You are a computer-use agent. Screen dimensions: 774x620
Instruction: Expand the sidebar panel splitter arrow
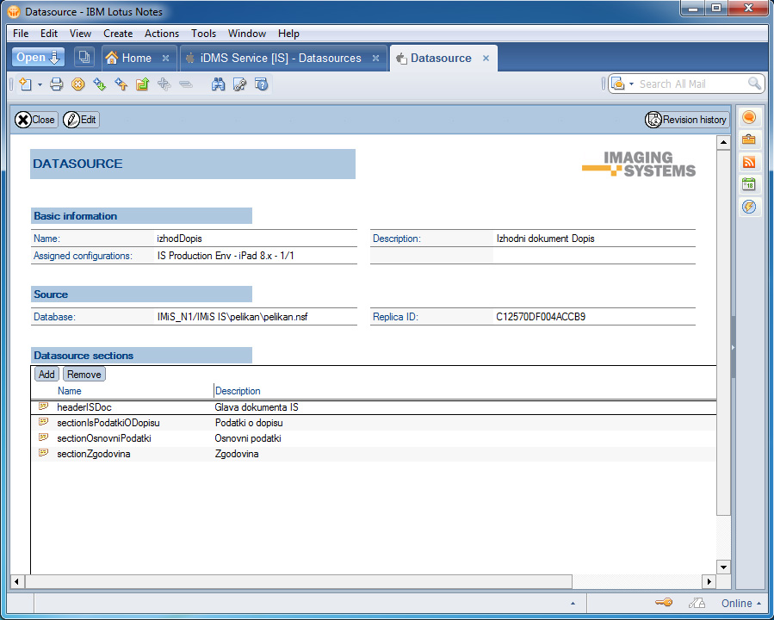(733, 348)
